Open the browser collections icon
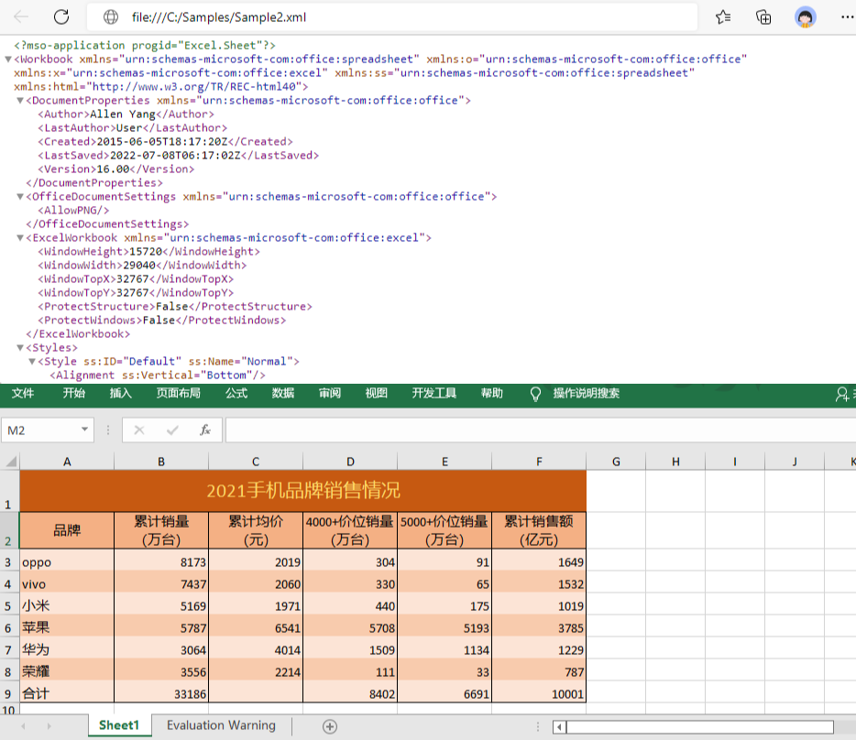This screenshot has width=856, height=740. (x=763, y=17)
